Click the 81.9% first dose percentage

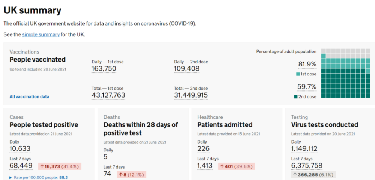(x=307, y=64)
